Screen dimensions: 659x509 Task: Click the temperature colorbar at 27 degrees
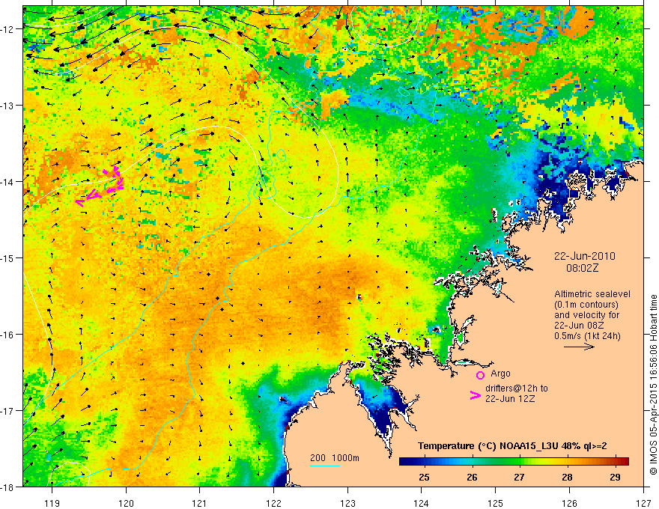point(520,462)
